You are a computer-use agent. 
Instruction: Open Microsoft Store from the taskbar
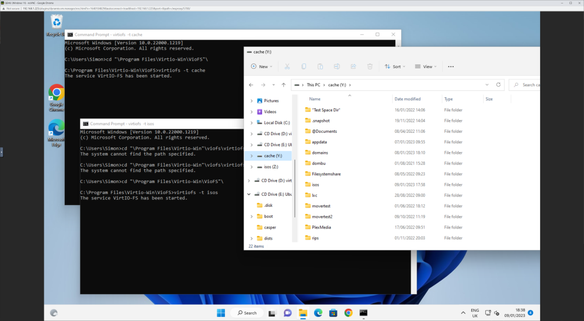(x=333, y=313)
